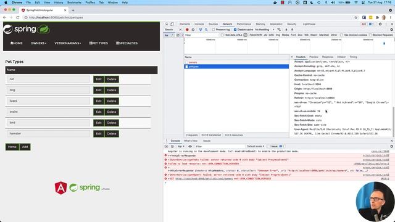Open the Chrome History menu
This screenshot has height=222, width=395.
59,2
